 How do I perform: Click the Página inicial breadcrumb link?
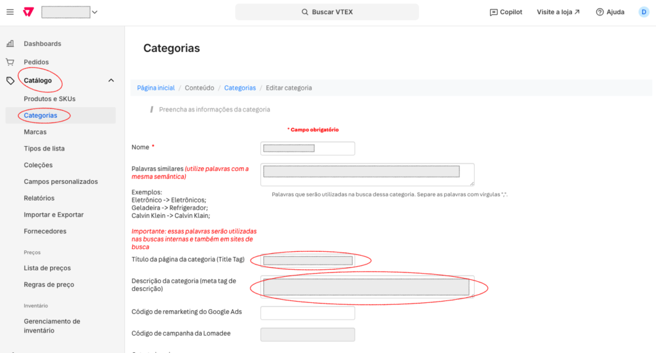click(156, 88)
